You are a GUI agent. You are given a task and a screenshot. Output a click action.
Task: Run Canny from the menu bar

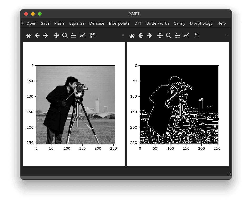(x=179, y=23)
